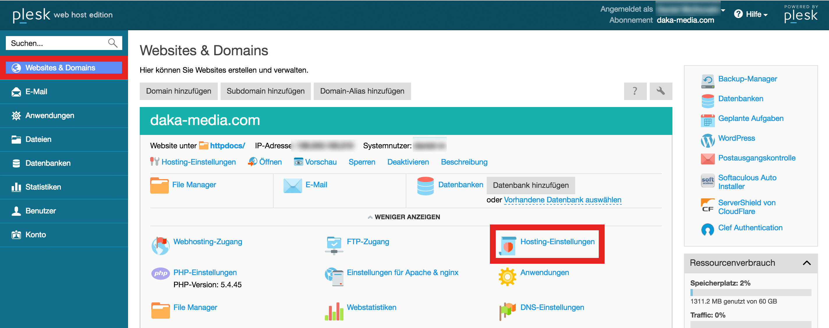The height and width of the screenshot is (328, 829).
Task: Select Statistiken in the sidebar menu
Action: (43, 187)
